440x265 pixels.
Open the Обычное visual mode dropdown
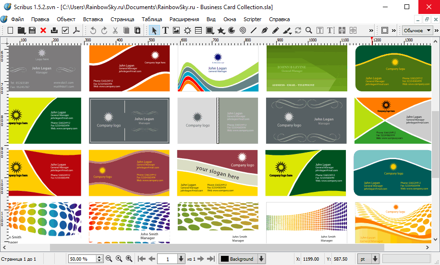(417, 30)
